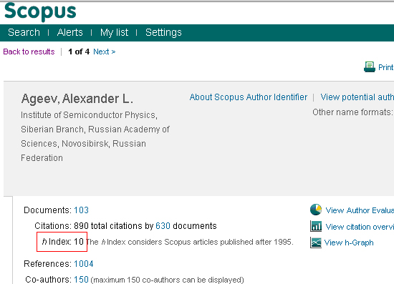Viewport: 394px width, 284px height.
Task: Click the Print link text
Action: (x=385, y=67)
